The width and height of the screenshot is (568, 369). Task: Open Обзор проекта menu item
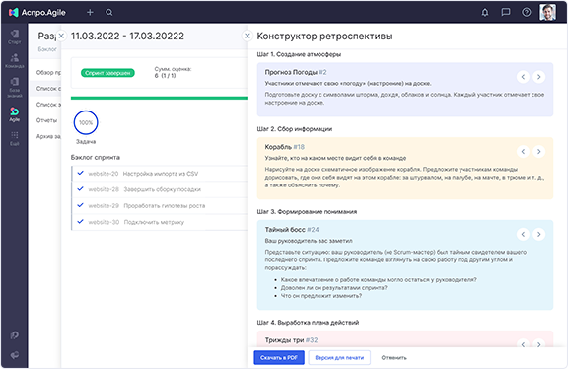pyautogui.click(x=48, y=72)
